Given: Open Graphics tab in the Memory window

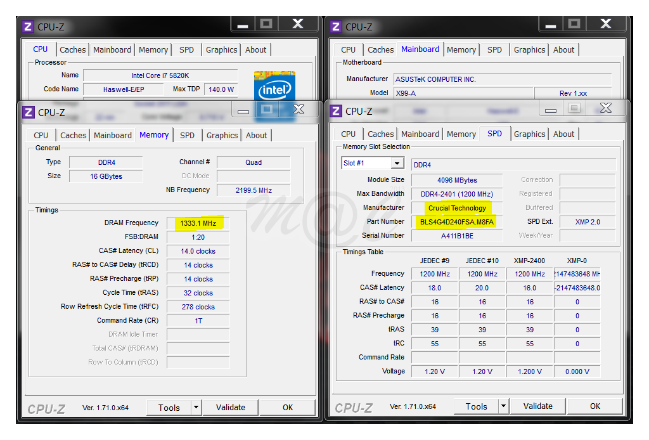Looking at the screenshot, I should [222, 135].
